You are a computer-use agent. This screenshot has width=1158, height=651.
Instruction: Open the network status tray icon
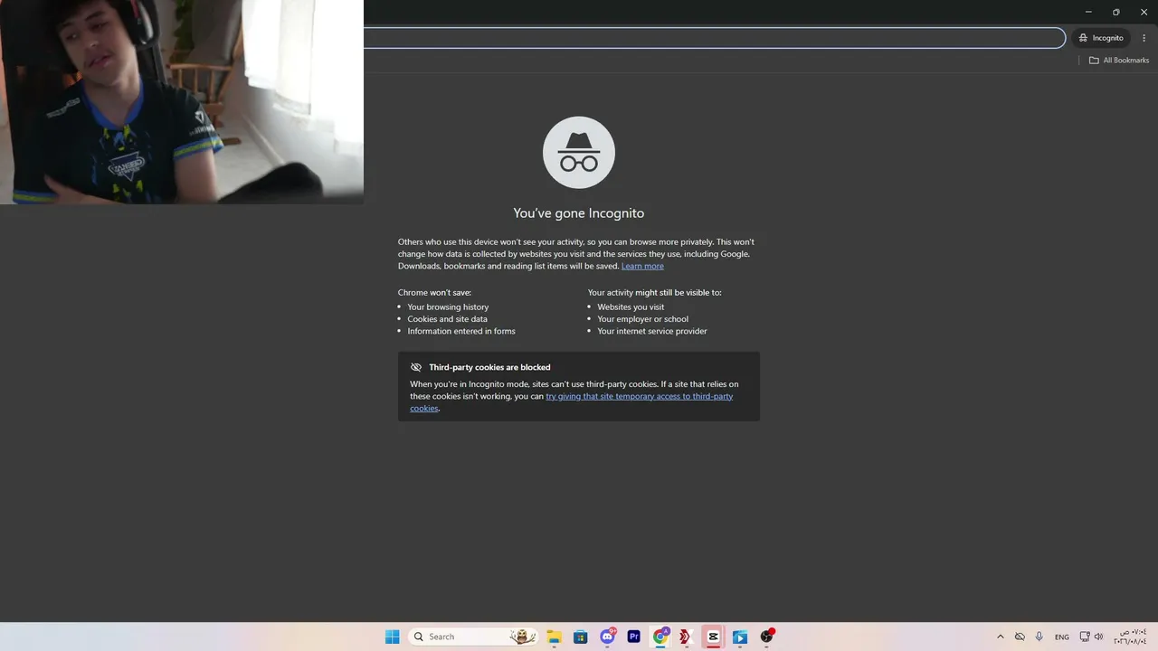tap(1085, 637)
